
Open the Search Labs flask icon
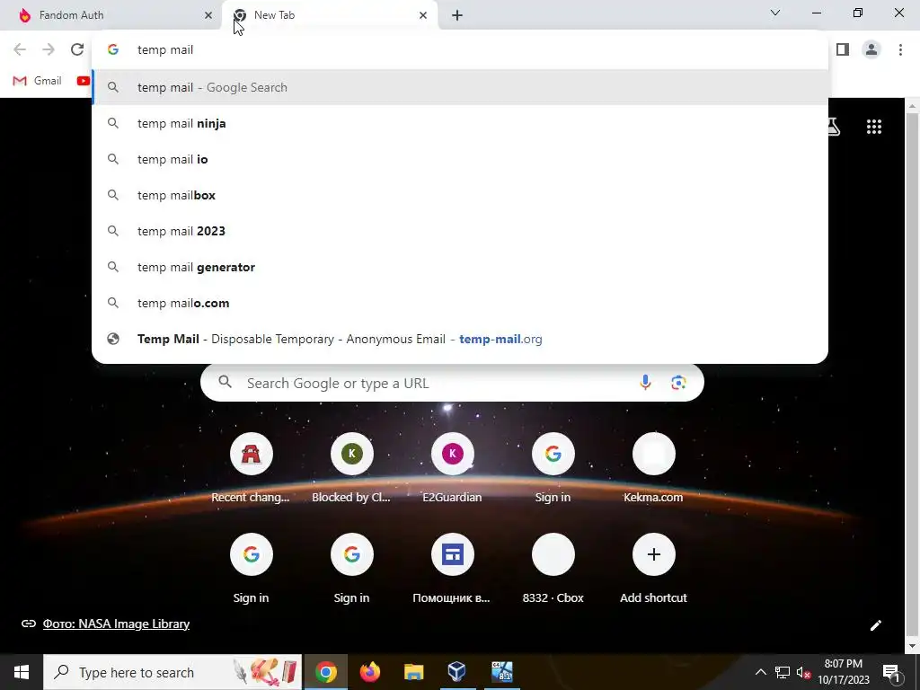click(833, 127)
